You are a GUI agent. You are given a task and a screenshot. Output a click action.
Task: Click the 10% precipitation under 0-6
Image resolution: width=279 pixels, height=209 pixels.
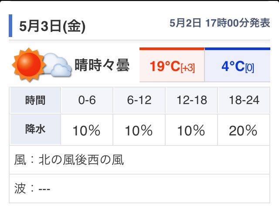tap(87, 131)
